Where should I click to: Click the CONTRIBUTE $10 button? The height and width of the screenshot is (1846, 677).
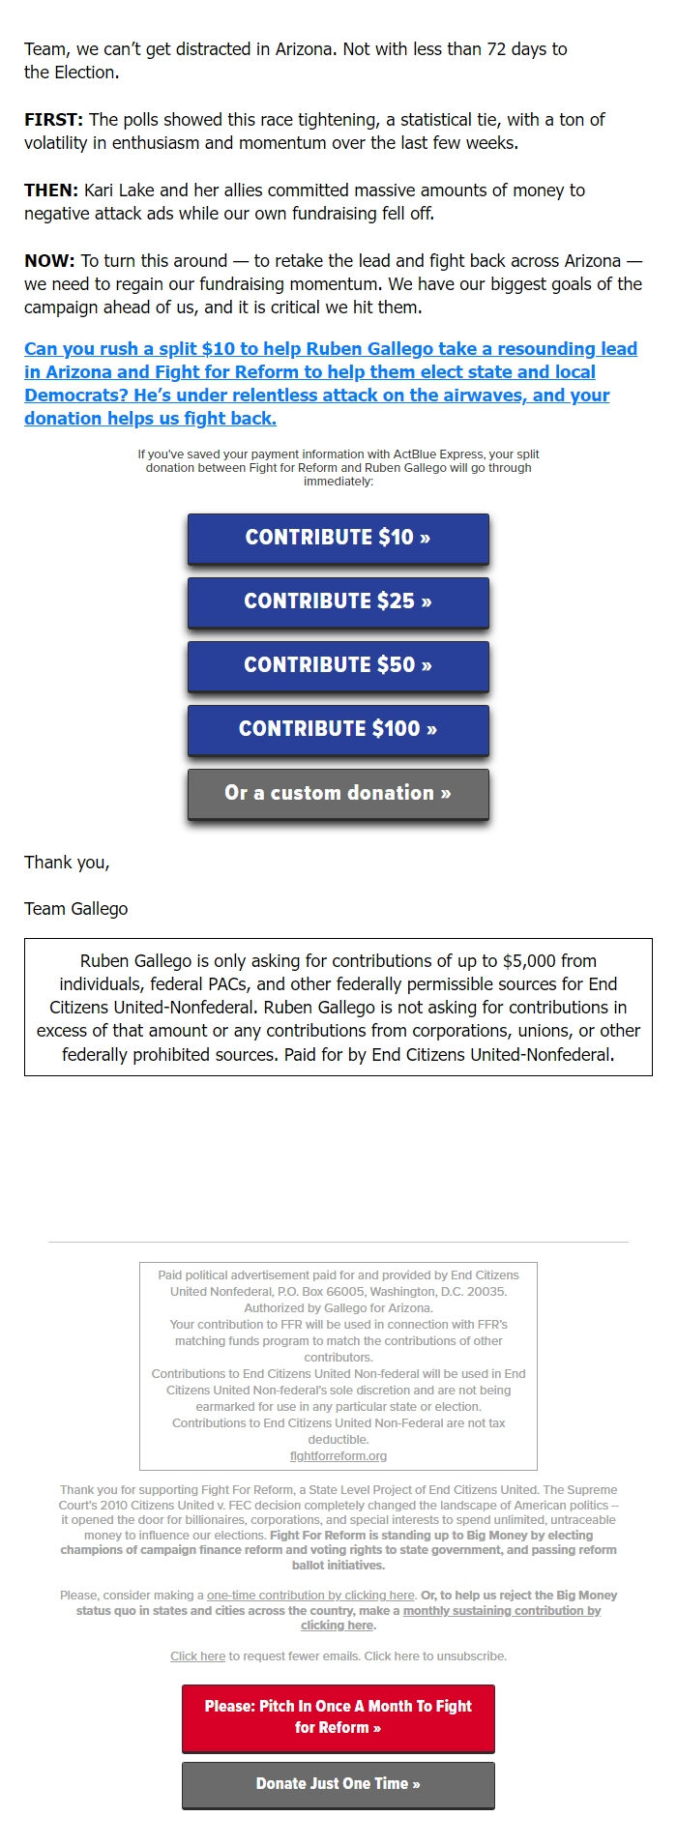click(338, 538)
